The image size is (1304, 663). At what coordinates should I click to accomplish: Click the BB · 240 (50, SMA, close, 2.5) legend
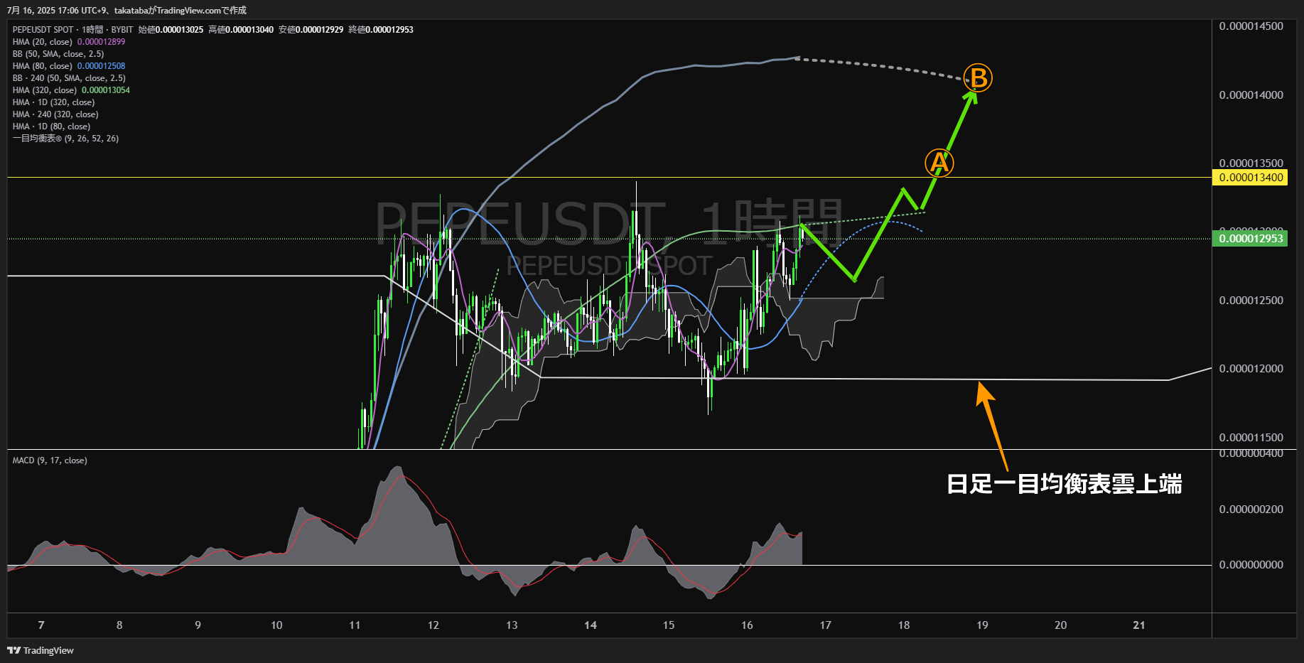pos(69,78)
